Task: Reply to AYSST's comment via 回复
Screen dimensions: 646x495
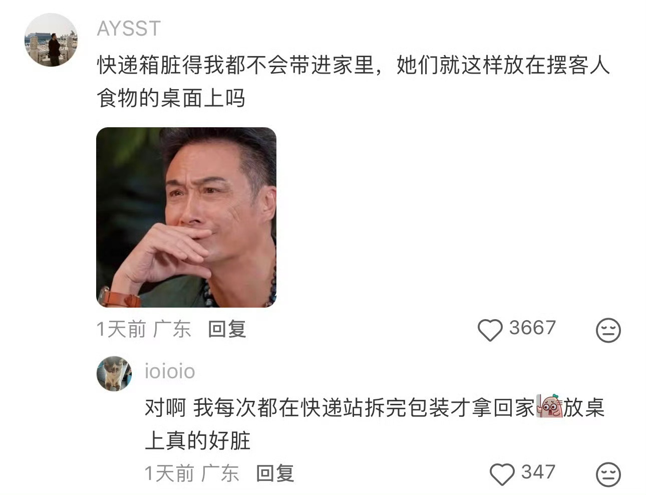Action: 227,329
